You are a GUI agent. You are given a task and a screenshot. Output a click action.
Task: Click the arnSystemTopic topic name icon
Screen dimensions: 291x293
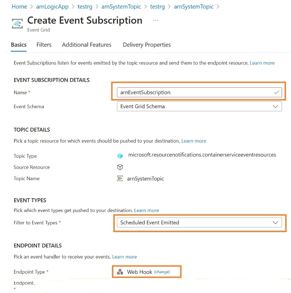point(120,178)
